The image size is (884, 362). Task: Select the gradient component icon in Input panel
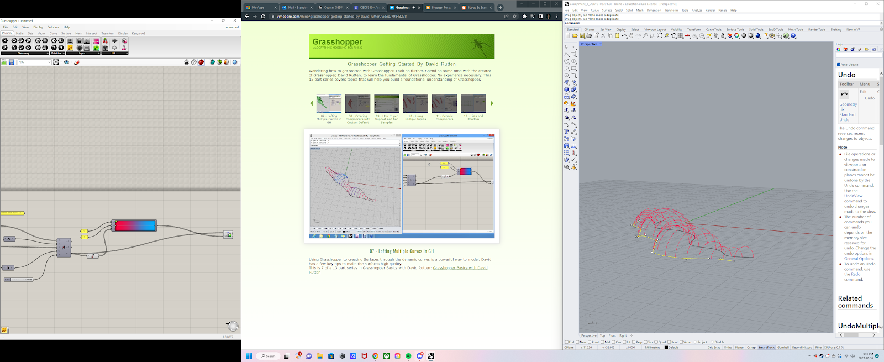(x=96, y=41)
